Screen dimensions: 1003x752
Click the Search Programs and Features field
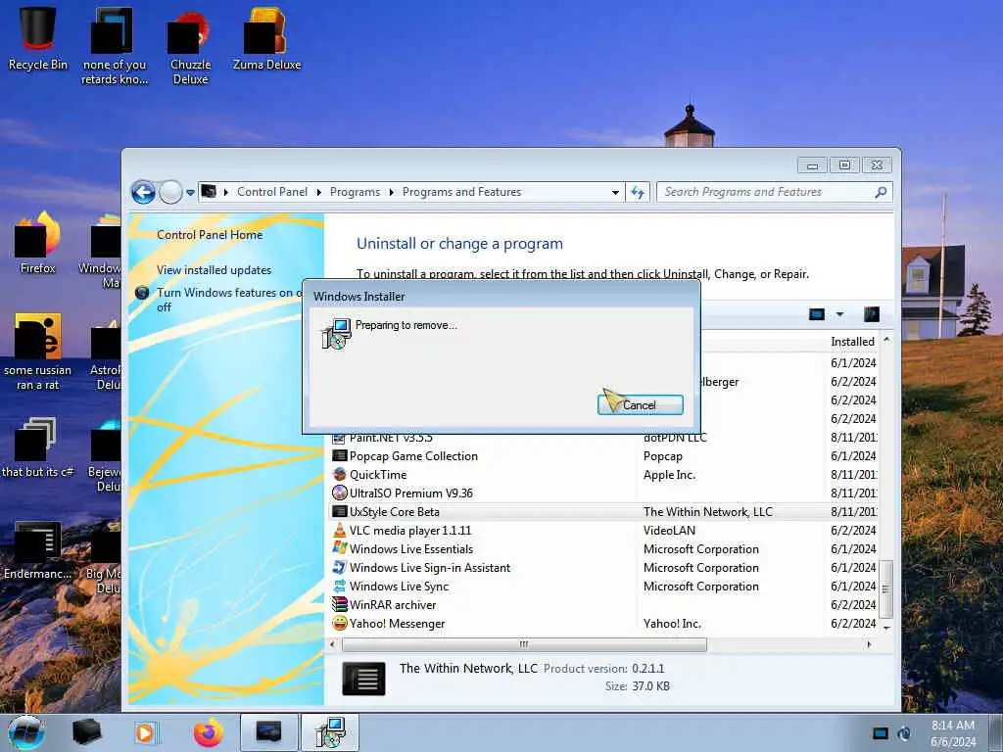[768, 192]
